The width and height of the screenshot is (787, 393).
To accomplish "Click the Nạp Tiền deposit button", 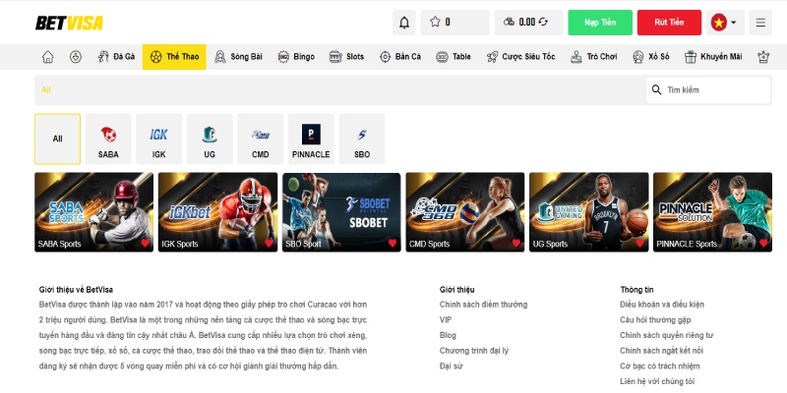I will click(600, 23).
